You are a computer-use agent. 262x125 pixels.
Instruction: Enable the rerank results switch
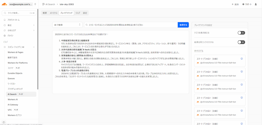pos(241,42)
